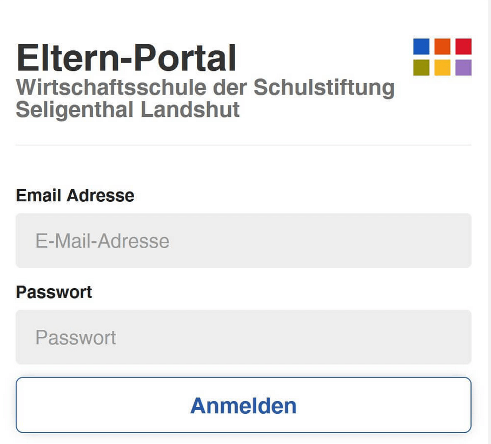Click the red logo square
This screenshot has height=444, width=491.
coord(463,47)
